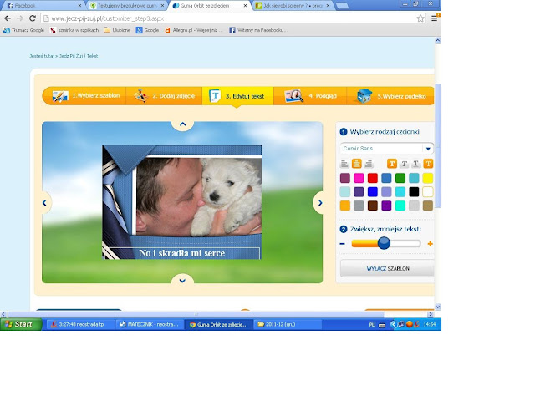Open the Ulubione bookmarks folder
The height and width of the screenshot is (401, 535).
tap(117, 30)
